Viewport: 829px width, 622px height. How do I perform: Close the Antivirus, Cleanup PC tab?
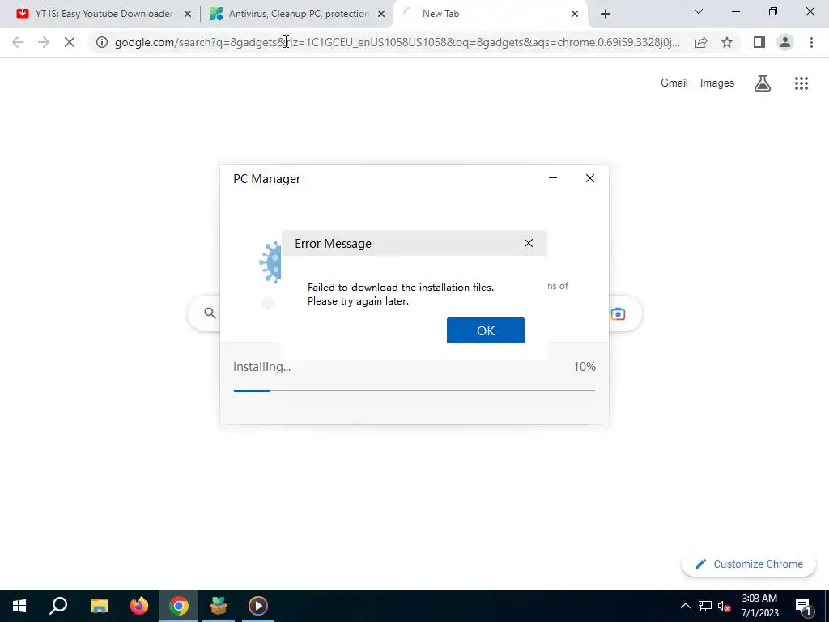click(381, 14)
